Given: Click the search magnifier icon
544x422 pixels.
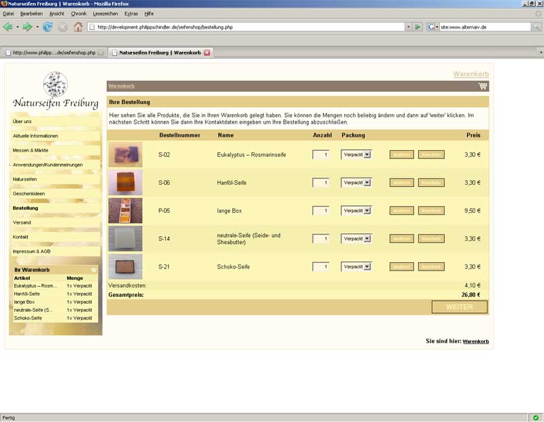Looking at the screenshot, I should click(x=537, y=27).
